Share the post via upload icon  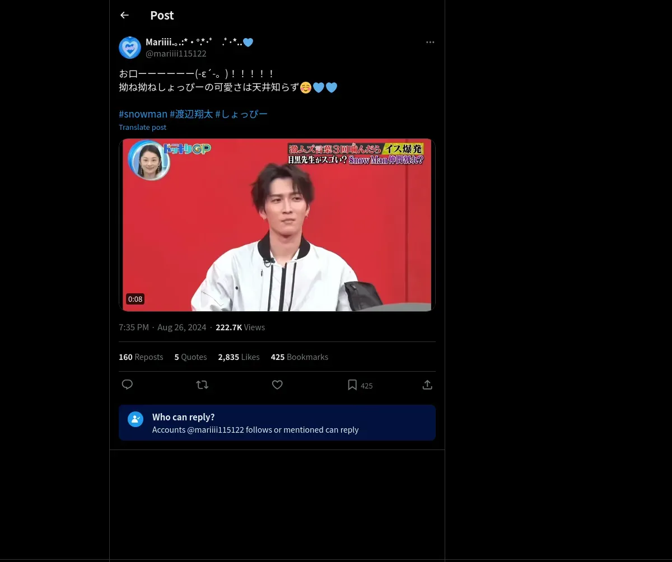pyautogui.click(x=427, y=385)
